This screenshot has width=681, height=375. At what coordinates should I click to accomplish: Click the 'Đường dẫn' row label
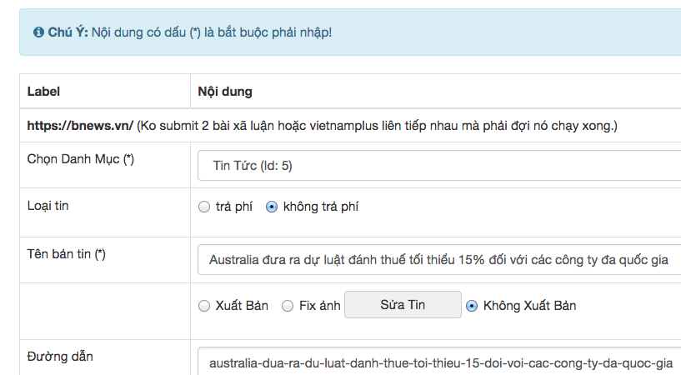coord(60,357)
